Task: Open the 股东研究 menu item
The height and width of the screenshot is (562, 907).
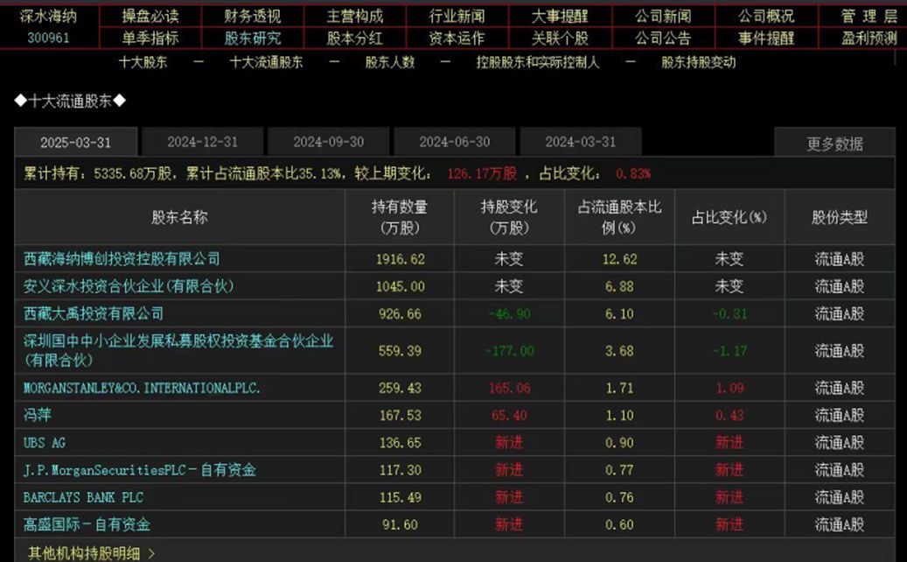Action: point(253,39)
